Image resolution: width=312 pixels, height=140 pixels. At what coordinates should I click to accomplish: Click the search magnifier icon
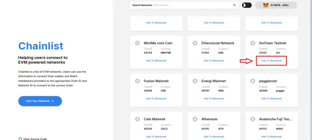(x=235, y=5)
